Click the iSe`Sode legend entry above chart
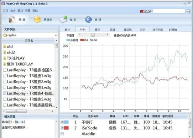This screenshot has height=138, width=193. pos(89,40)
